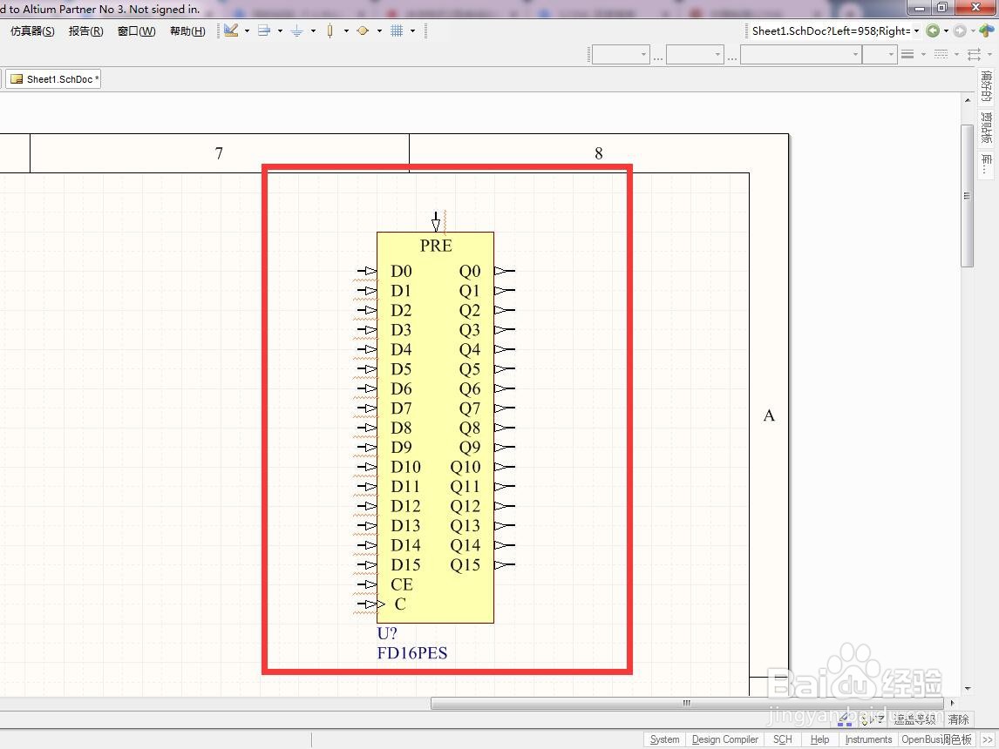This screenshot has height=749, width=999.
Task: Open the 帮助(H) menu
Action: pyautogui.click(x=187, y=30)
